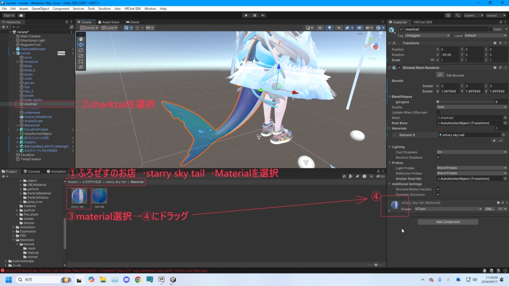Viewport: 509px width, 286px height.
Task: Click Edit... next to the lilToon shader
Action: point(489,209)
